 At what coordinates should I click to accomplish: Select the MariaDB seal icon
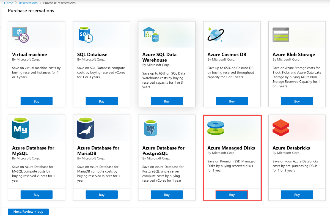click(x=85, y=128)
